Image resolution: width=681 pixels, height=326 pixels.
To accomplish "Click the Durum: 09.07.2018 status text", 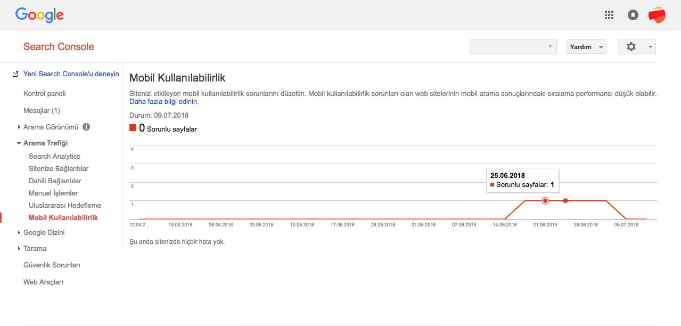I will click(159, 115).
